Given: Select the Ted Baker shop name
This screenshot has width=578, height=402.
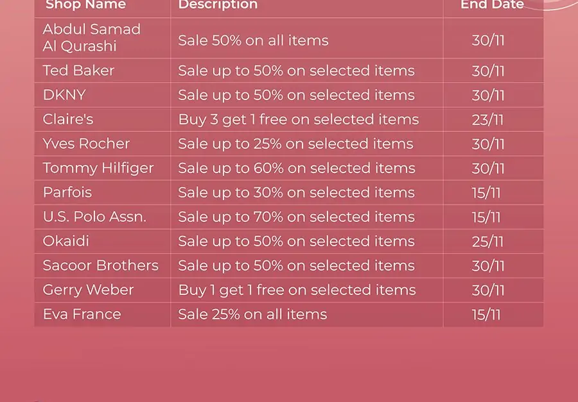Looking at the screenshot, I should tap(78, 71).
